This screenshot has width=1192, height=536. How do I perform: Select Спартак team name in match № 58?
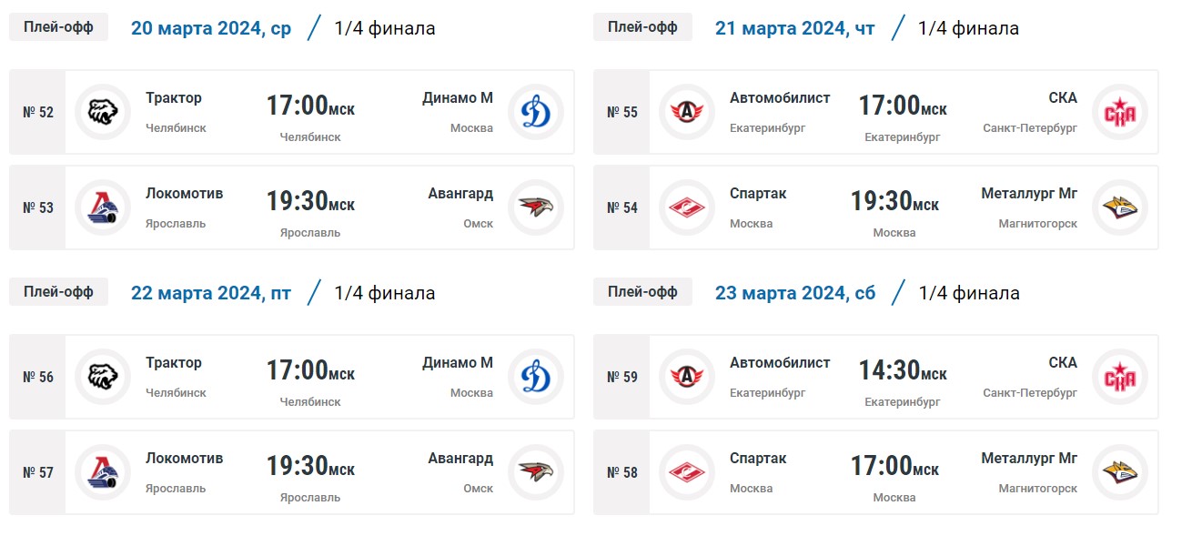tap(758, 458)
